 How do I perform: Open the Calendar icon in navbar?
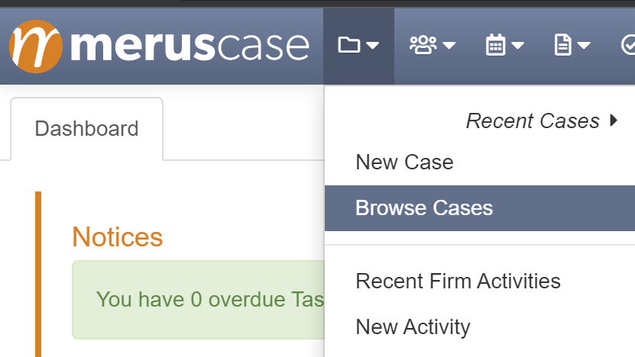click(x=495, y=45)
